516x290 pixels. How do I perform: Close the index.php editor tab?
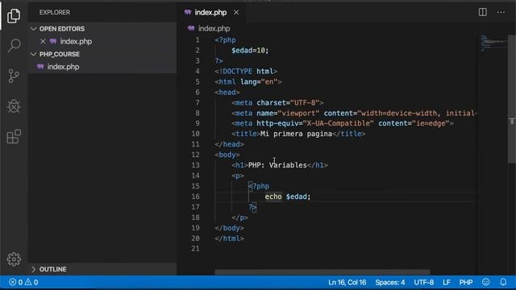tap(236, 13)
